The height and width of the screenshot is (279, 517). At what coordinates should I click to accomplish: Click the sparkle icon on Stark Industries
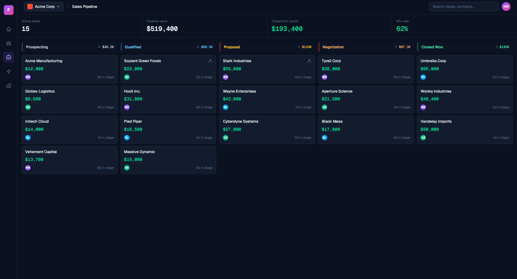[x=309, y=61]
